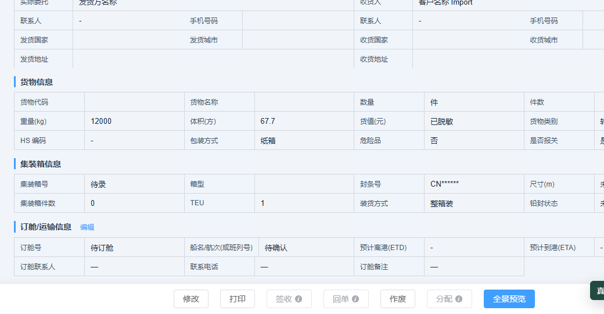This screenshot has height=314, width=604.
Task: Click the 集装箱件数 label
Action: (38, 204)
